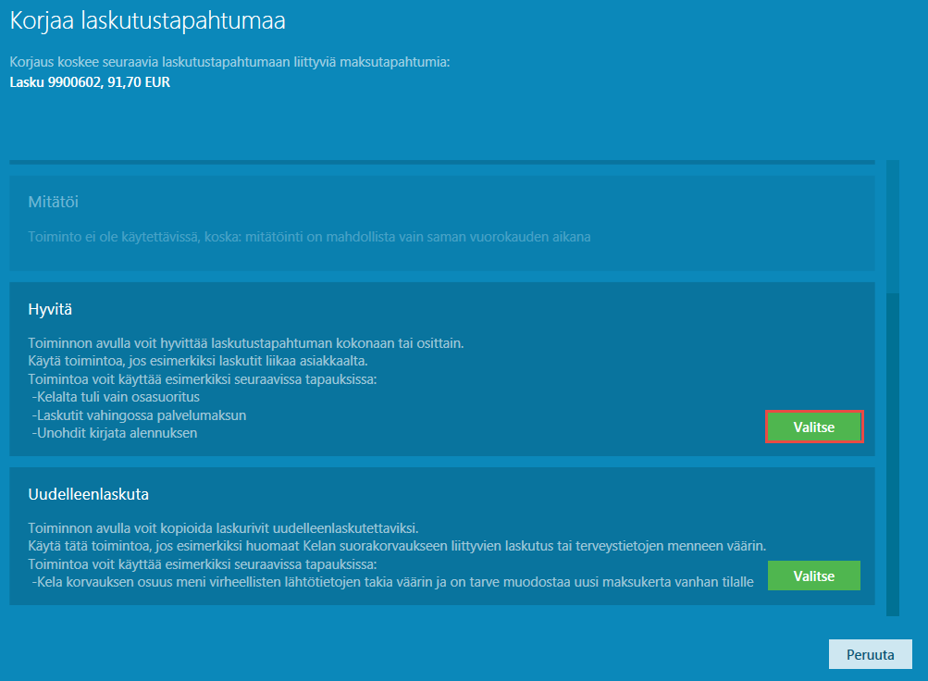This screenshot has width=928, height=681.
Task: Click 'Käytä tätä toimintoa' line in Uudelleenlaskuta
Action: 397,546
